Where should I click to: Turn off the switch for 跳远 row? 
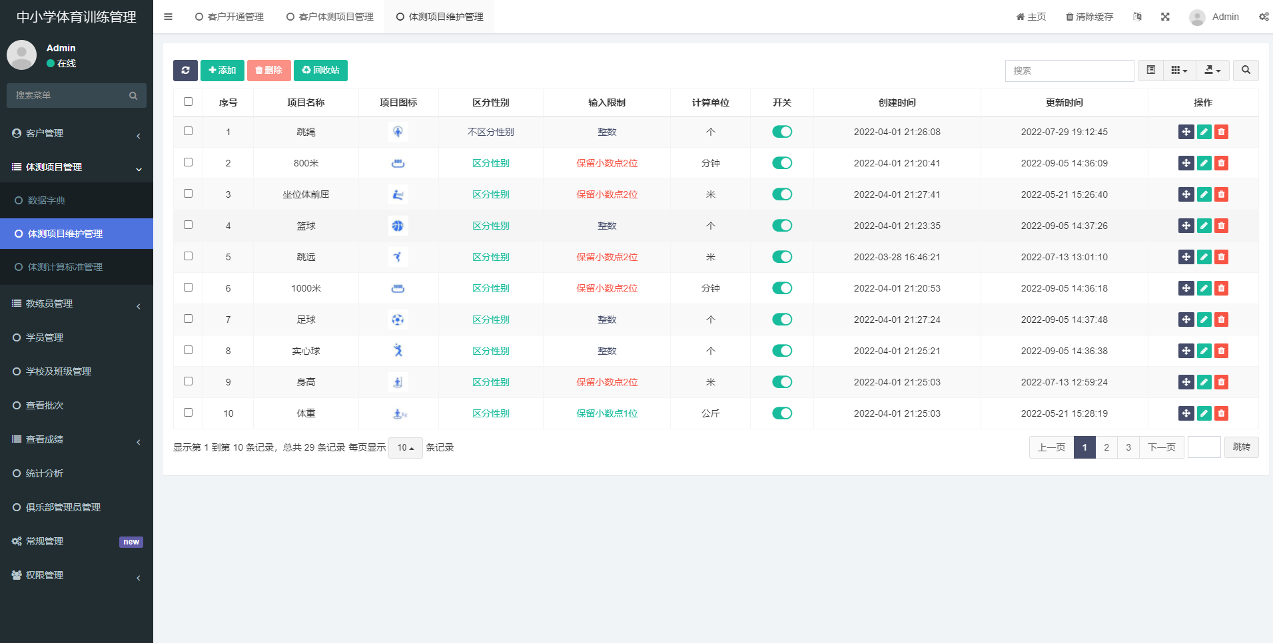(x=781, y=257)
